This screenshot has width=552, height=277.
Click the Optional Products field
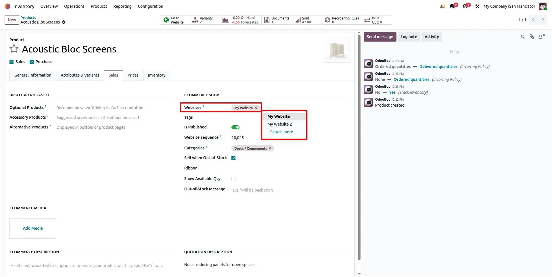[115, 108]
